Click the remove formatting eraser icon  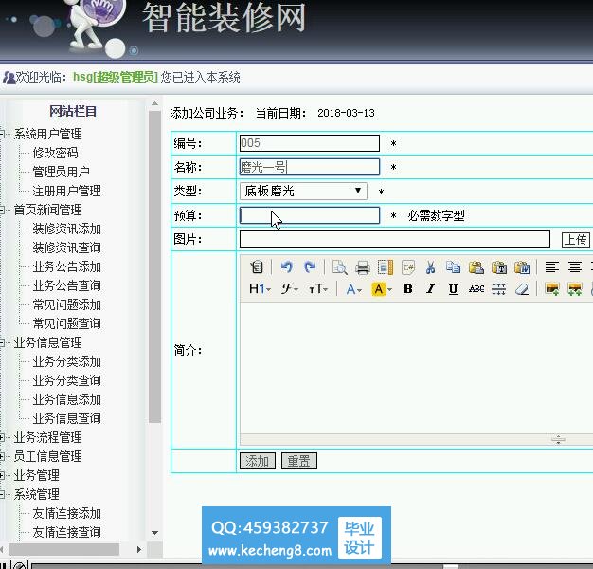click(x=522, y=289)
